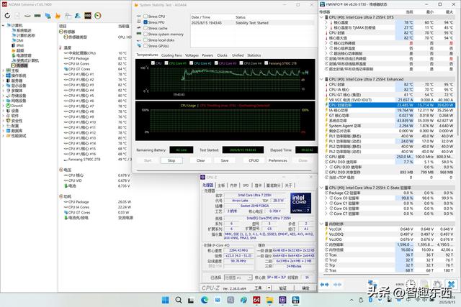Screen dimensions: 461x307
Task: Click the HWiNFO horizontal scrollbar
Action: [x=376, y=275]
